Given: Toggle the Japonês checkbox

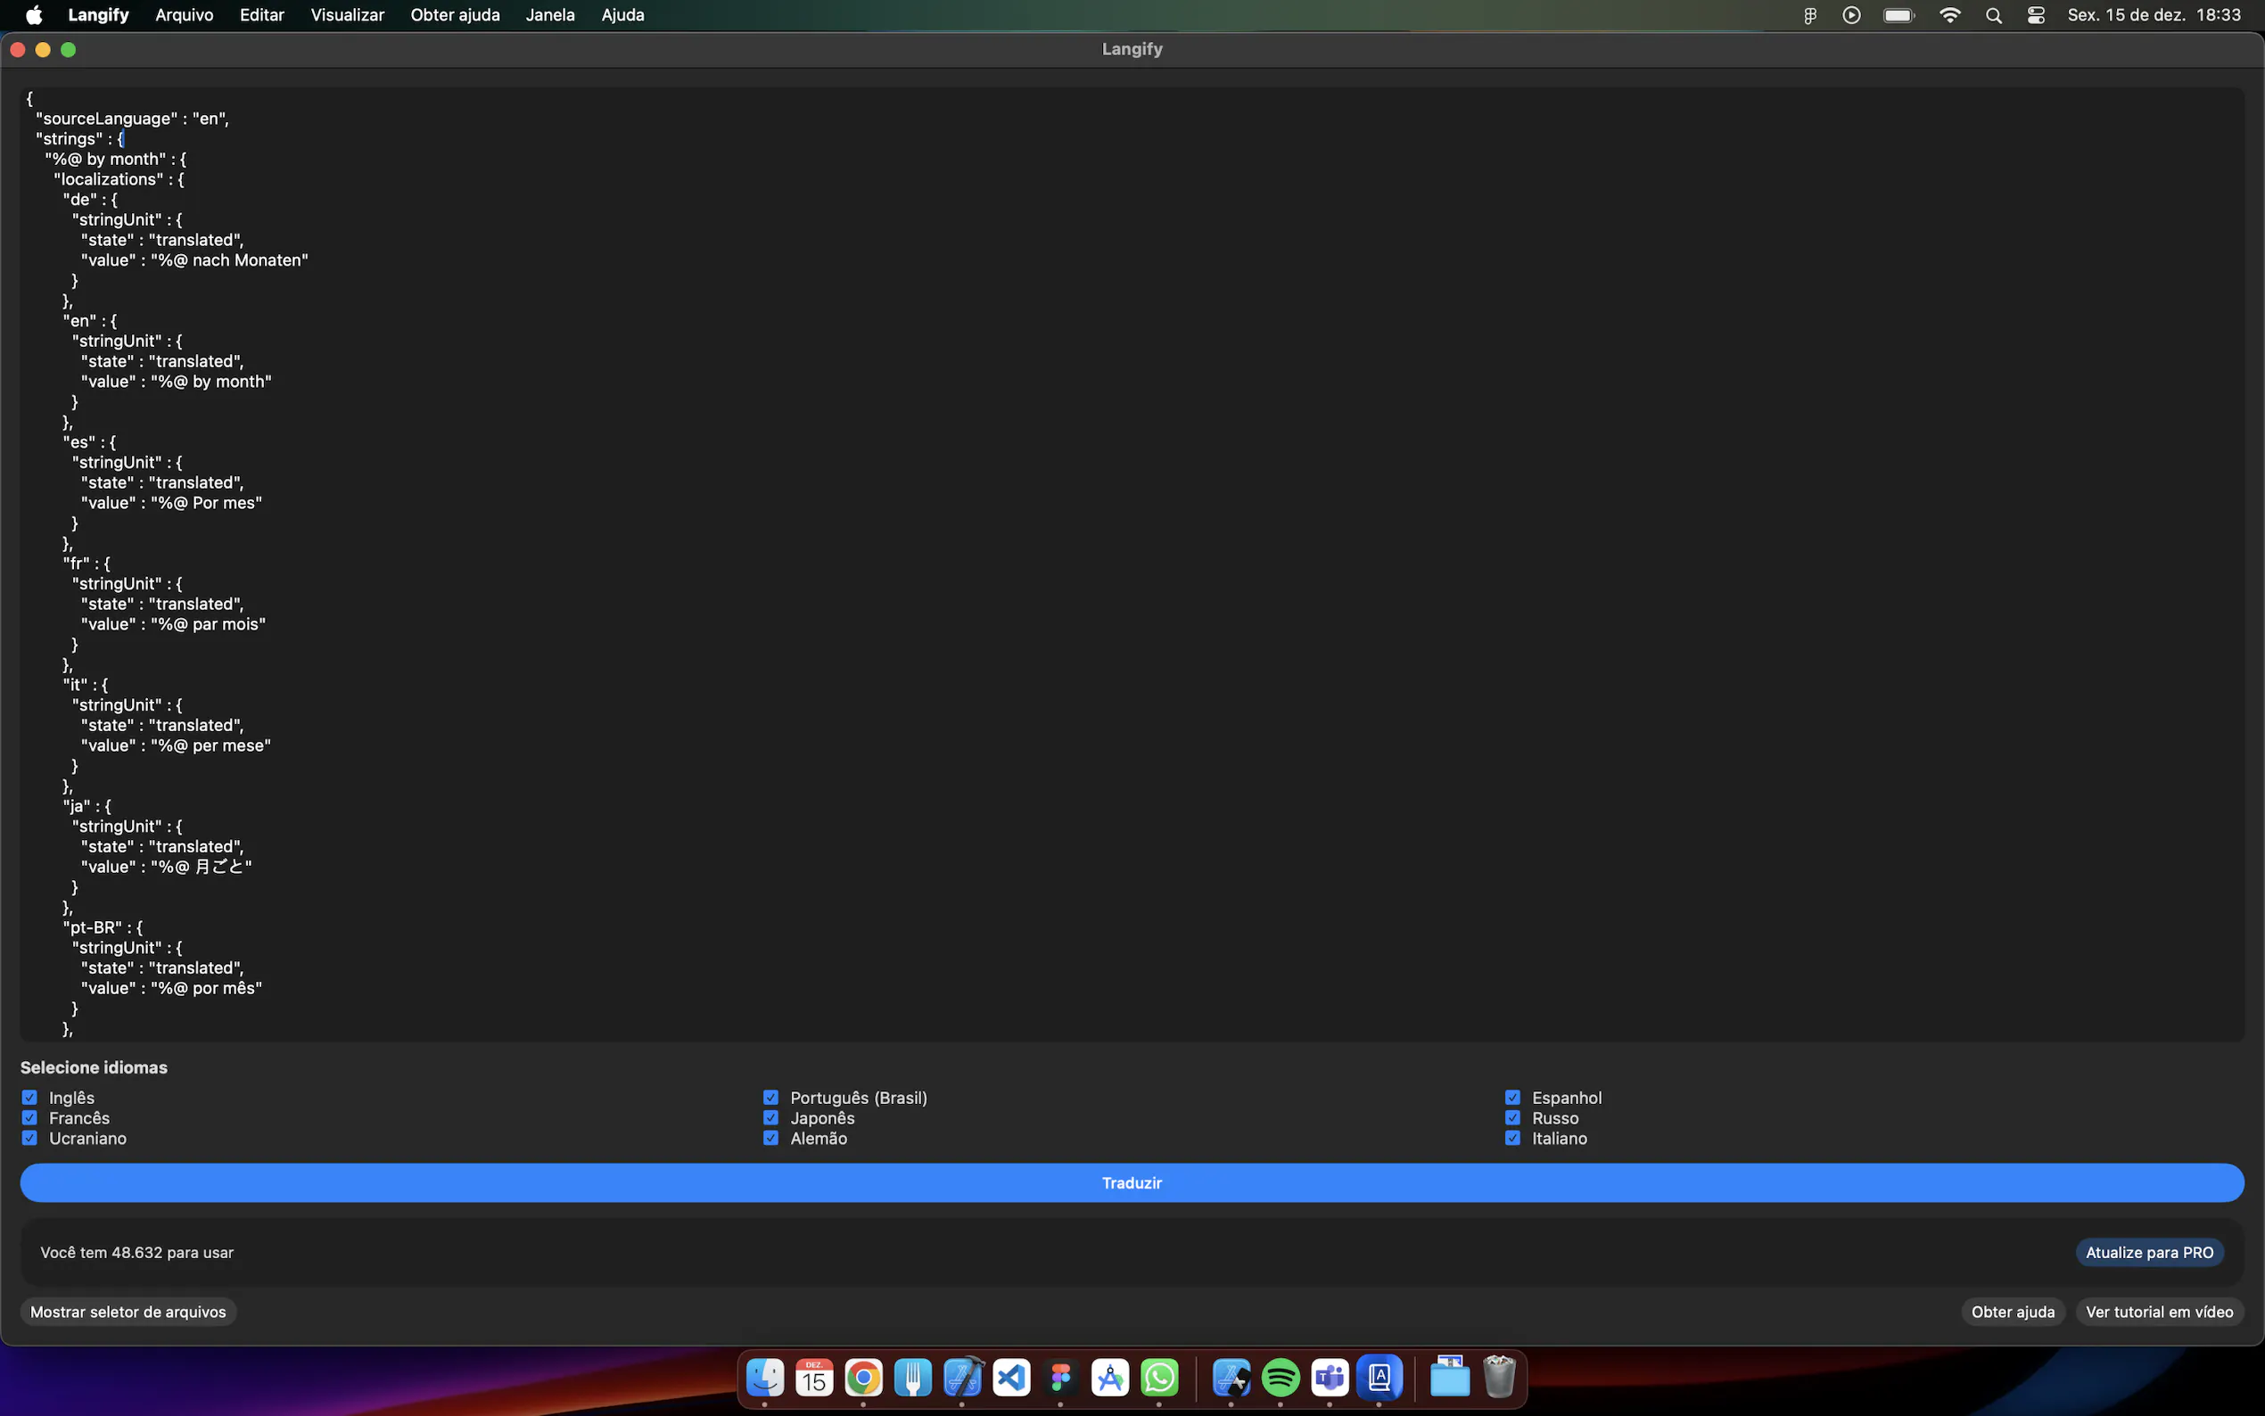Looking at the screenshot, I should click(770, 1118).
